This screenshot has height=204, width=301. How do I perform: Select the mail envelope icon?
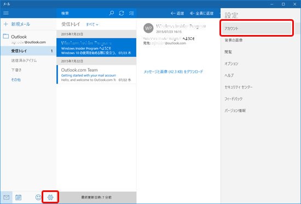pyautogui.click(x=7, y=197)
